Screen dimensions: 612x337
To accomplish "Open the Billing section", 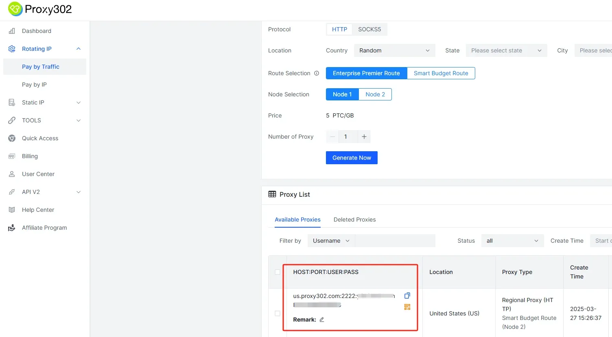I will (30, 156).
